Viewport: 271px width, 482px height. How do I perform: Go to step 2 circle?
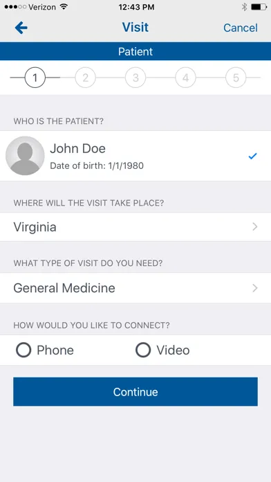point(85,78)
